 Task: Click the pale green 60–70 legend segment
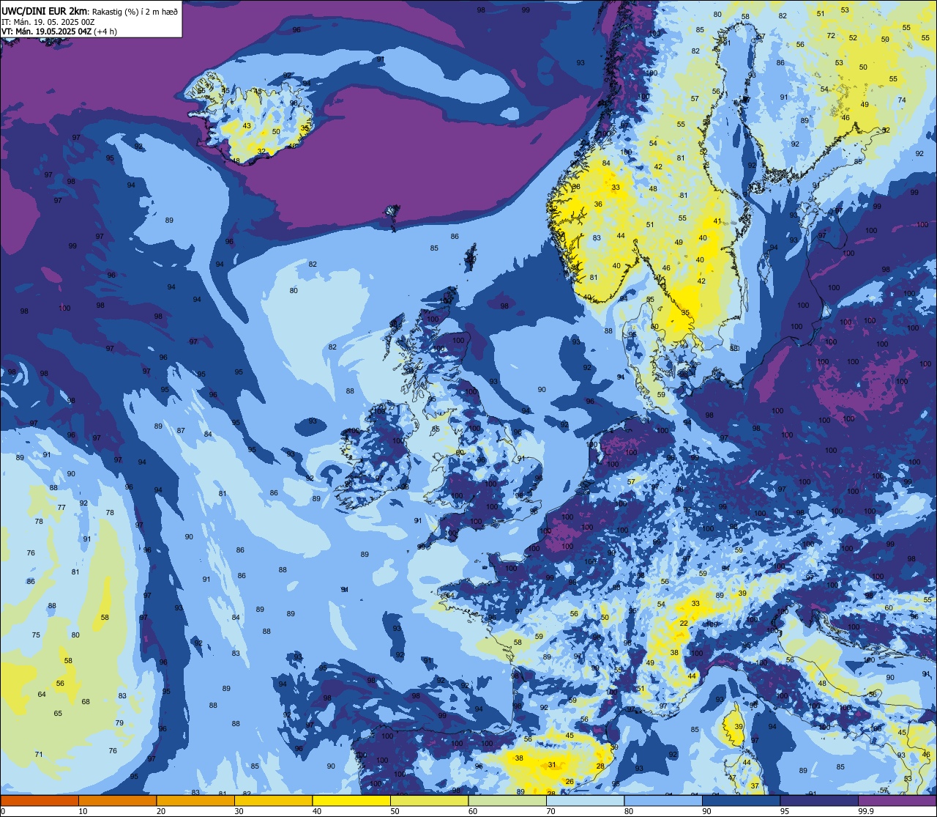[x=507, y=801]
